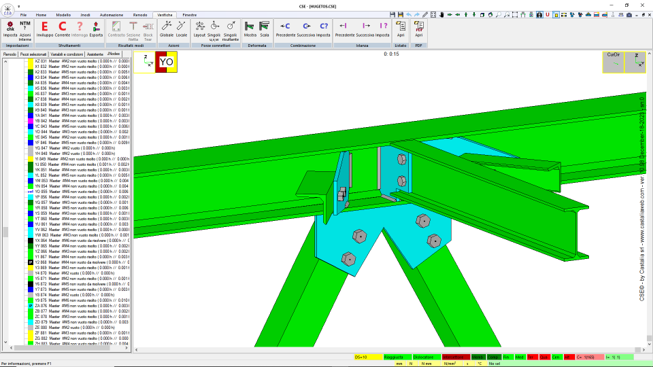Click the zoom magnifier icon

point(499,14)
